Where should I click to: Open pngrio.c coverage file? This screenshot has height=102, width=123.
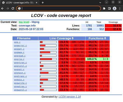pyautogui.click(x=19, y=59)
